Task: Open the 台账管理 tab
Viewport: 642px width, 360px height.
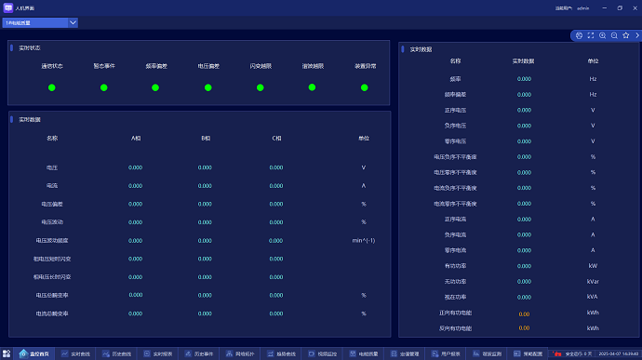Action: click(405, 353)
